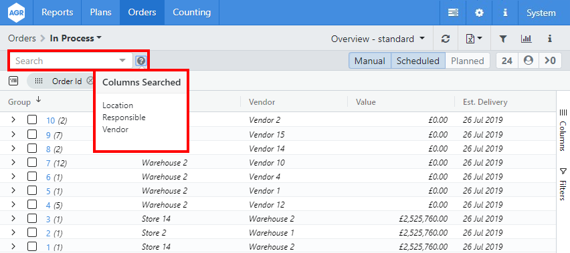Click the group panel list icon

13,81
